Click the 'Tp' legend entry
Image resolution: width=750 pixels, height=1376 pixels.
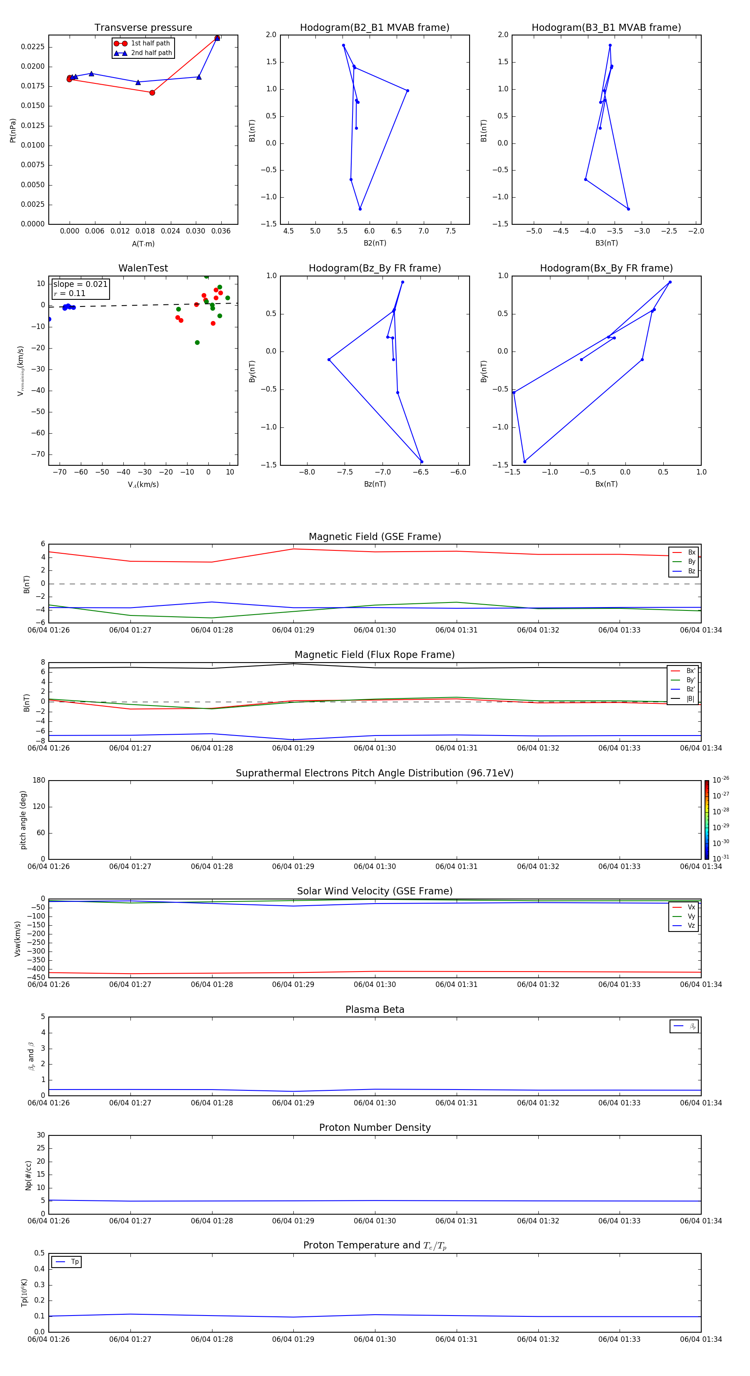[67, 1262]
